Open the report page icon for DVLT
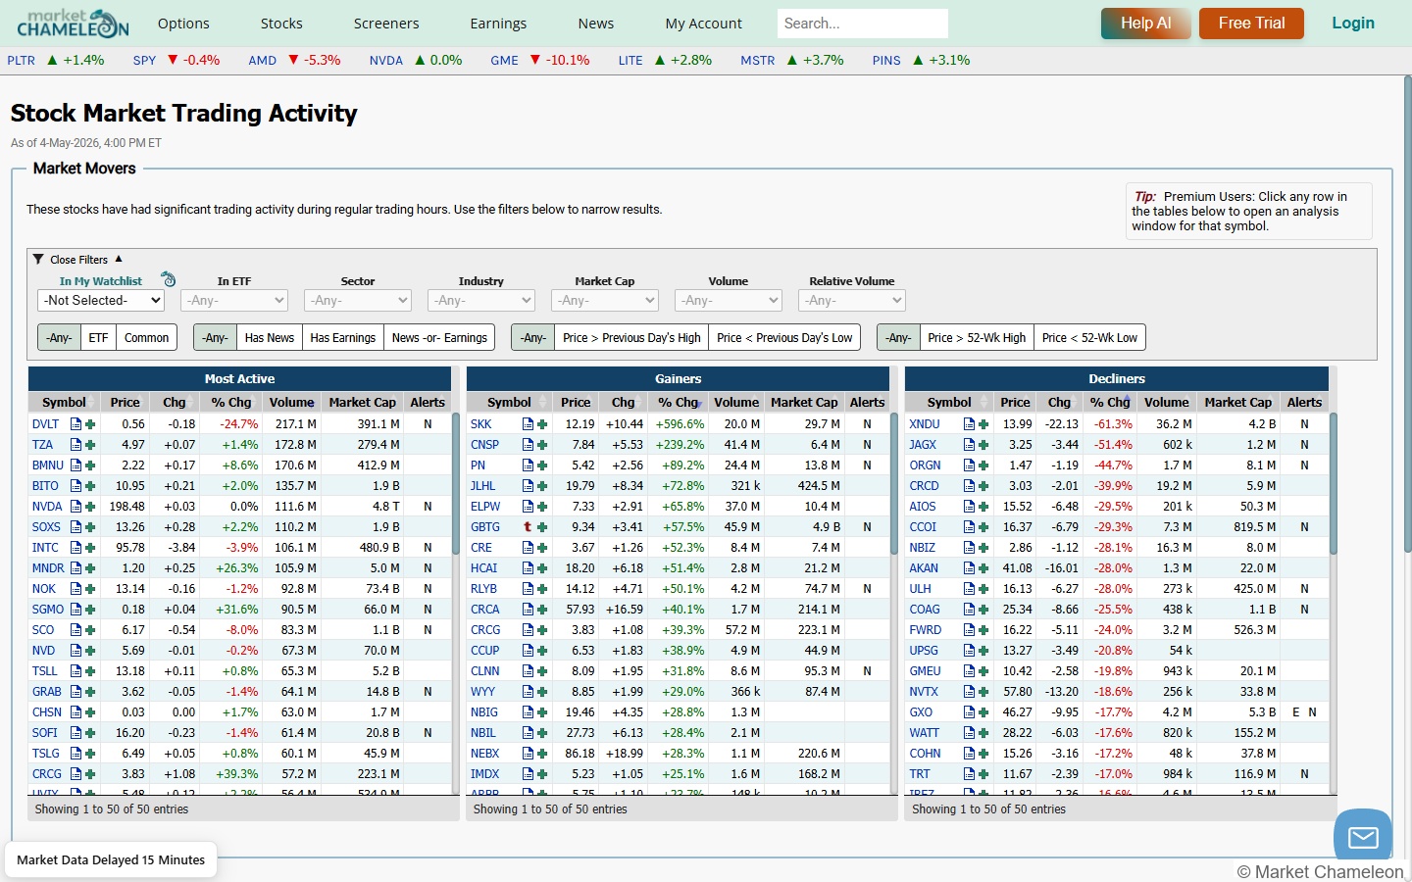 click(x=76, y=424)
